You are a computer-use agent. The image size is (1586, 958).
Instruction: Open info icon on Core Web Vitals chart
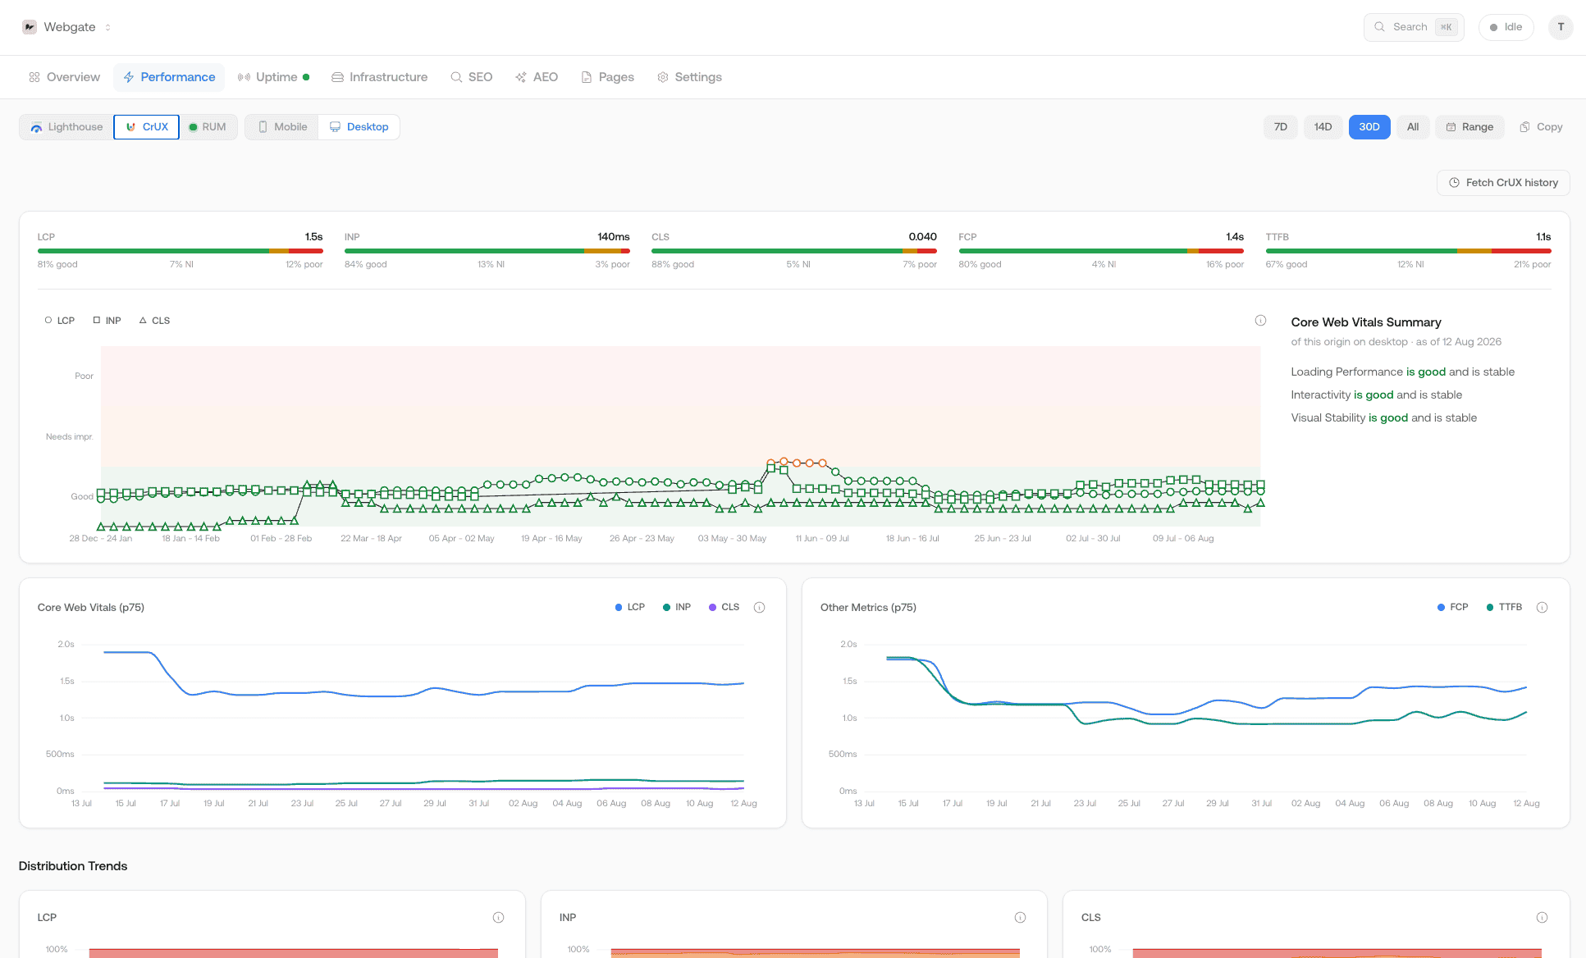click(x=759, y=608)
